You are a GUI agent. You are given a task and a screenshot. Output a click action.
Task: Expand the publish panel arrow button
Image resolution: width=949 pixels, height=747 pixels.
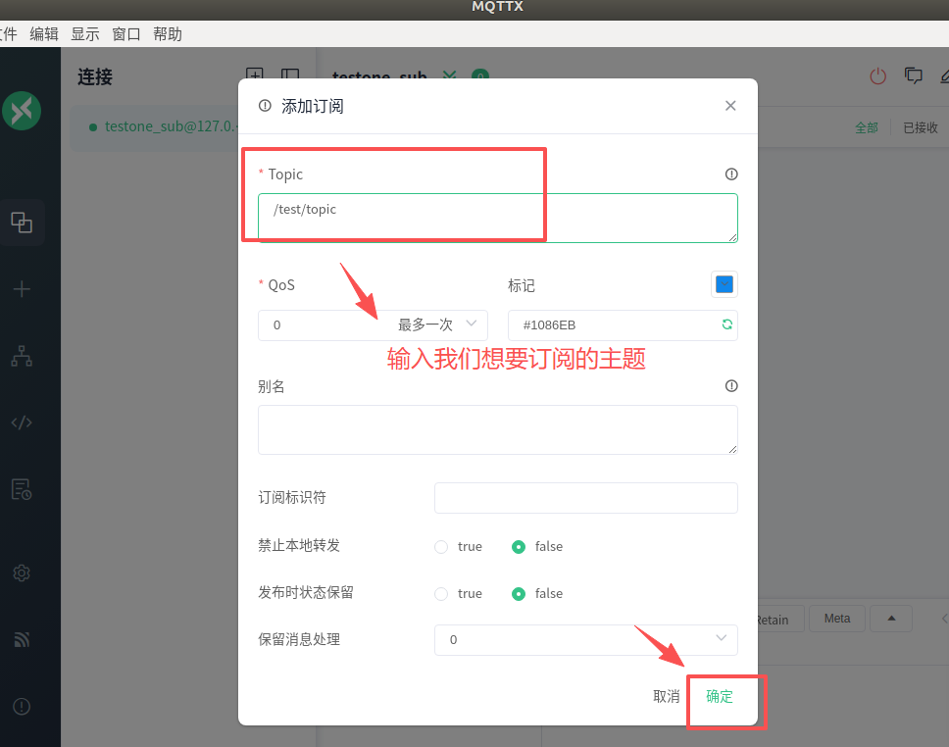coord(891,619)
